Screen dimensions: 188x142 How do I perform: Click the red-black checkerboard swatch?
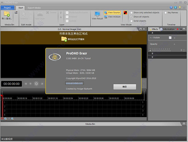point(125,13)
